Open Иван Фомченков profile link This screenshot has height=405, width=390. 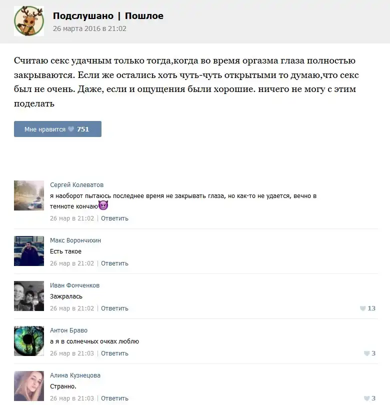pos(74,285)
